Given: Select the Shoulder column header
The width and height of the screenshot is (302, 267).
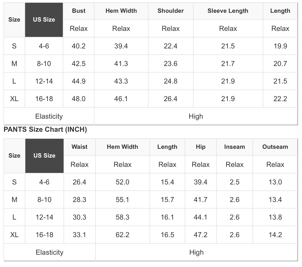Looking at the screenshot, I should 171,11.
